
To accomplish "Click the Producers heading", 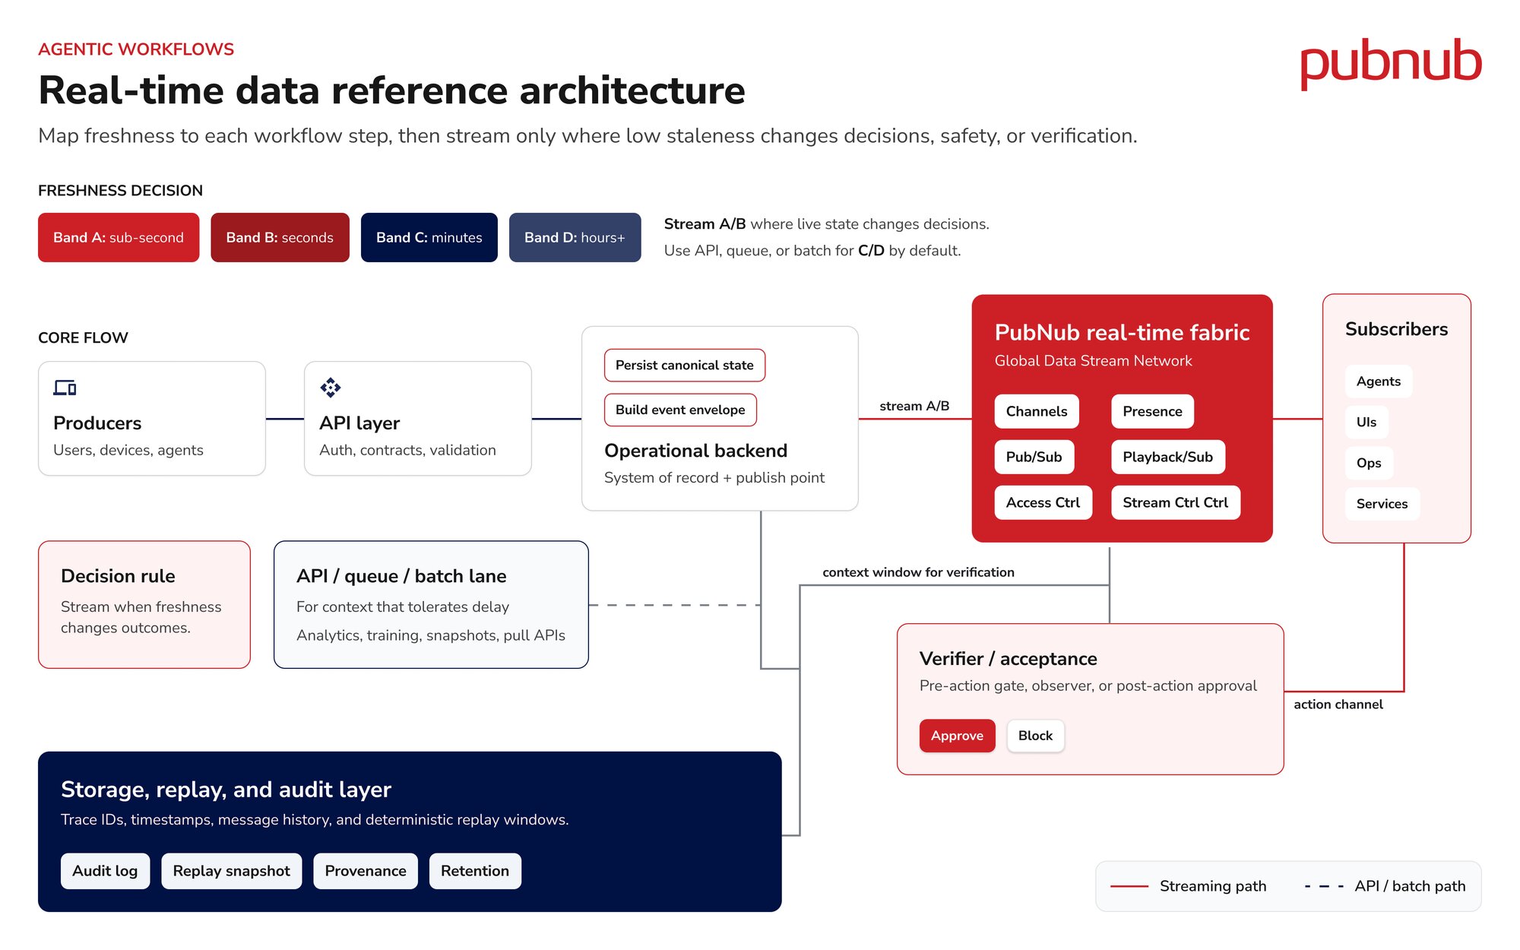I will click(x=97, y=423).
